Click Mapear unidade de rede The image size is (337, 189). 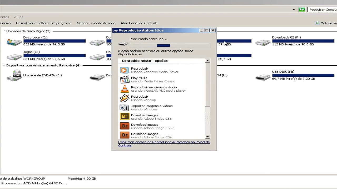coord(96,23)
